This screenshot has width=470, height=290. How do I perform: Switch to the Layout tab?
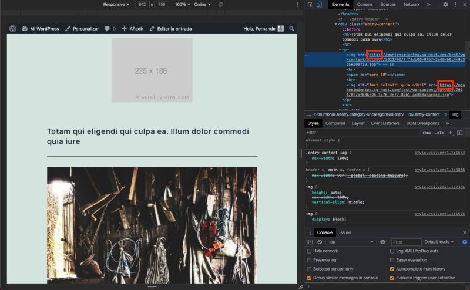point(358,123)
